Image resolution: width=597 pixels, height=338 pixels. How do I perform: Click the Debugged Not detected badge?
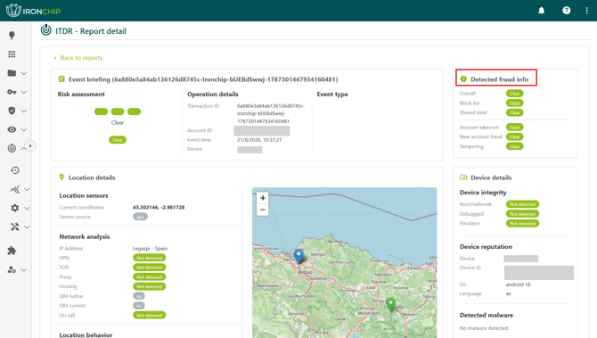[522, 214]
